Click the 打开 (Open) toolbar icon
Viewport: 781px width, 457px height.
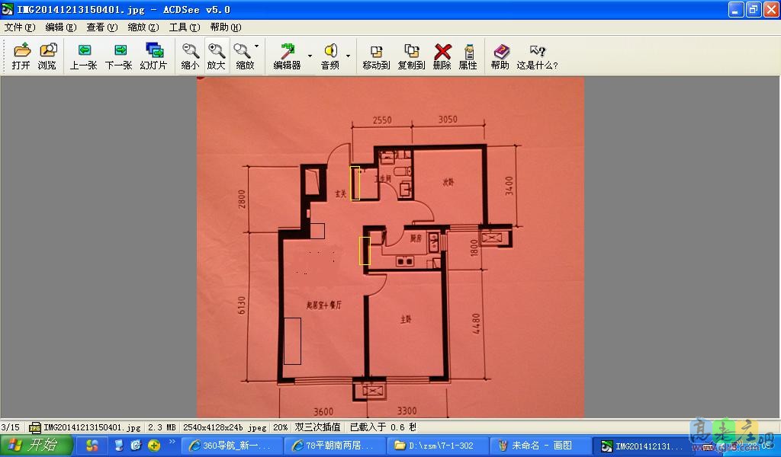tap(21, 56)
